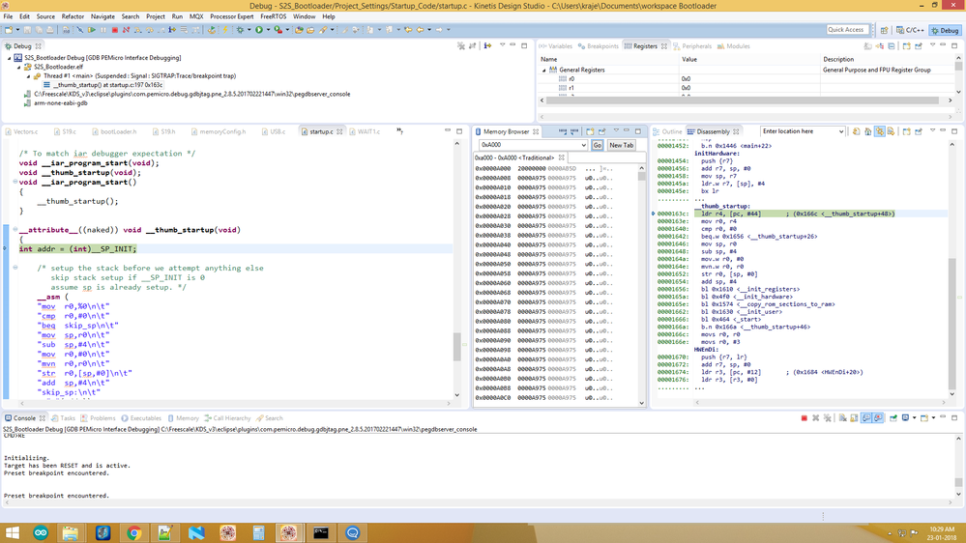This screenshot has width=966, height=543.
Task: Switch to the Breakpoints tab
Action: (599, 46)
